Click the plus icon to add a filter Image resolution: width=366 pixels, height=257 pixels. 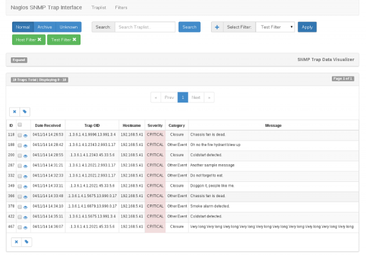coord(217,27)
